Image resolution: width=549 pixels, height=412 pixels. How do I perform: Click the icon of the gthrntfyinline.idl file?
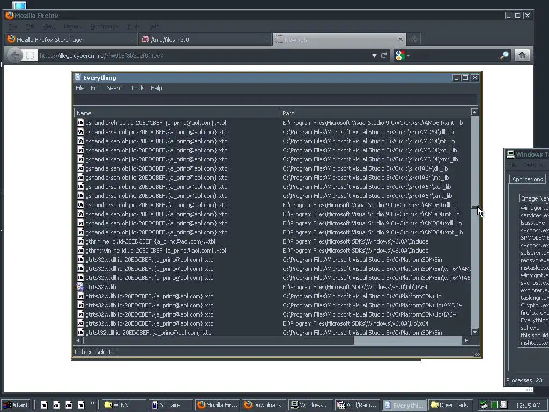coord(80,251)
